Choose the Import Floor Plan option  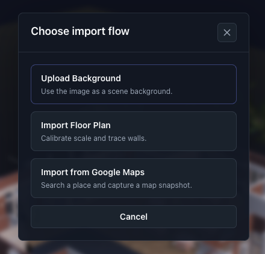click(x=134, y=131)
